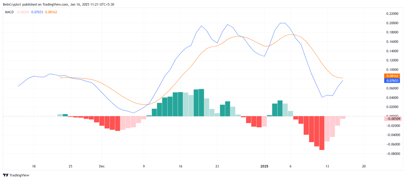The width and height of the screenshot is (406, 180).
Task: Click the 0.16000 axis label
Action: (393, 42)
